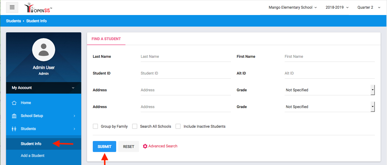Click the Advanced Search gear icon

coord(145,146)
